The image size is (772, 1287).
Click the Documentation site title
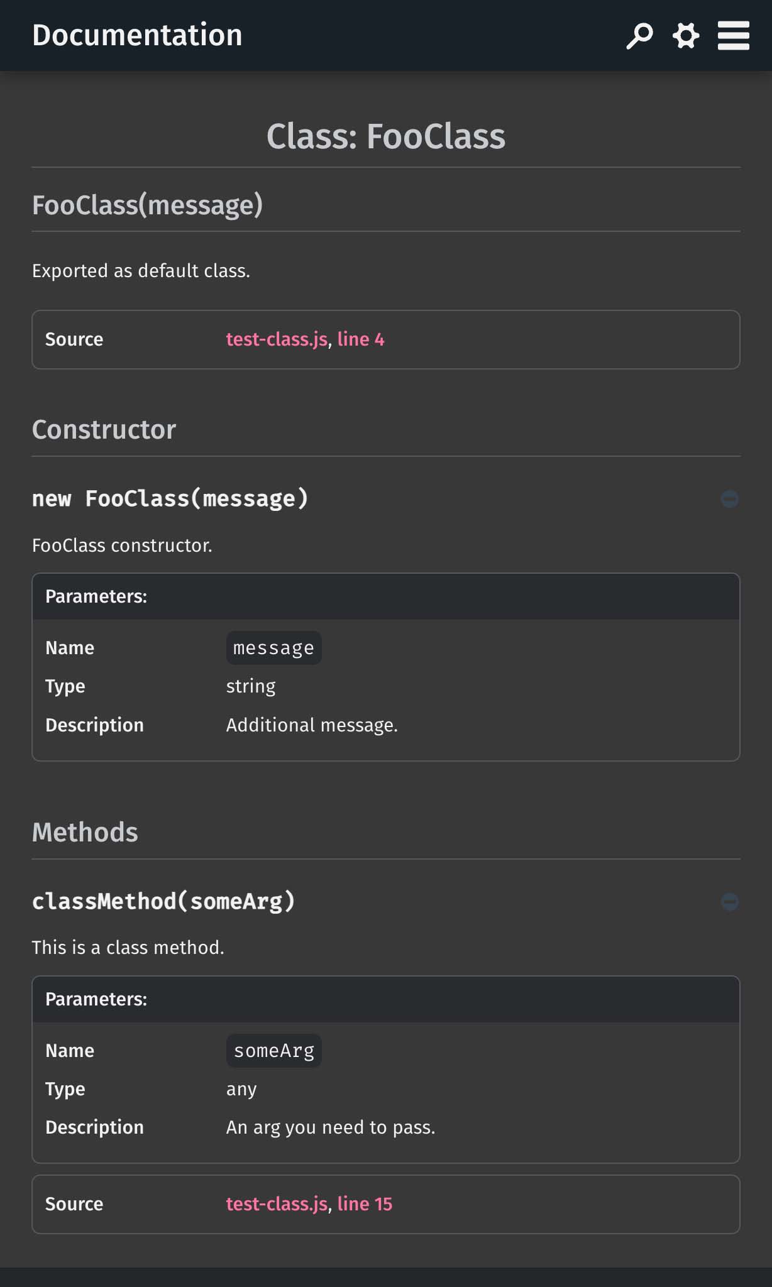pos(137,35)
